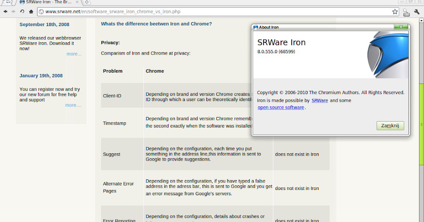Go forward with the forward arrow
424x222 pixels.
[x=13, y=12]
